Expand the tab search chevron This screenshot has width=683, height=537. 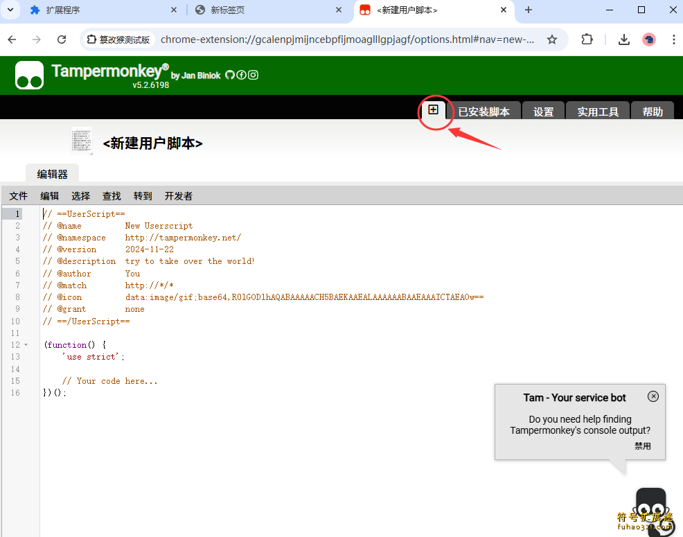pos(10,10)
